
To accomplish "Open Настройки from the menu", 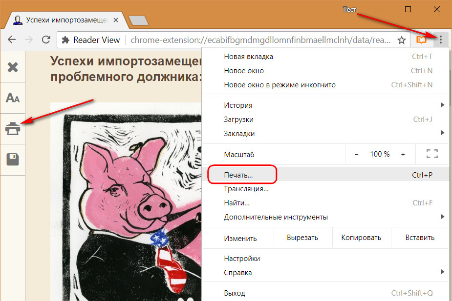I will pos(326,259).
